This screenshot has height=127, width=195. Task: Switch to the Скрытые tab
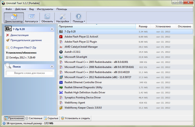point(51,118)
